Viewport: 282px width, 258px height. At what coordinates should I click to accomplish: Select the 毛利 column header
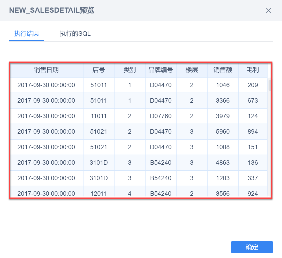tap(253, 70)
